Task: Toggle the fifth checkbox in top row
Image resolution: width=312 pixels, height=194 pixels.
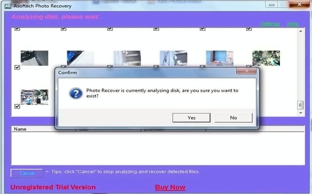Action: (202, 29)
